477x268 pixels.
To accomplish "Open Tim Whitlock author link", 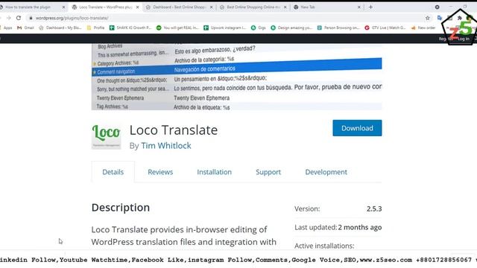I will [x=165, y=146].
